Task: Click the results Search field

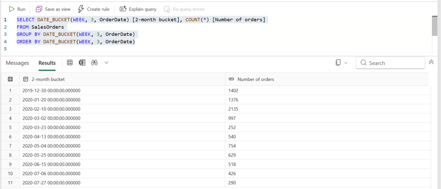Action: pos(390,63)
